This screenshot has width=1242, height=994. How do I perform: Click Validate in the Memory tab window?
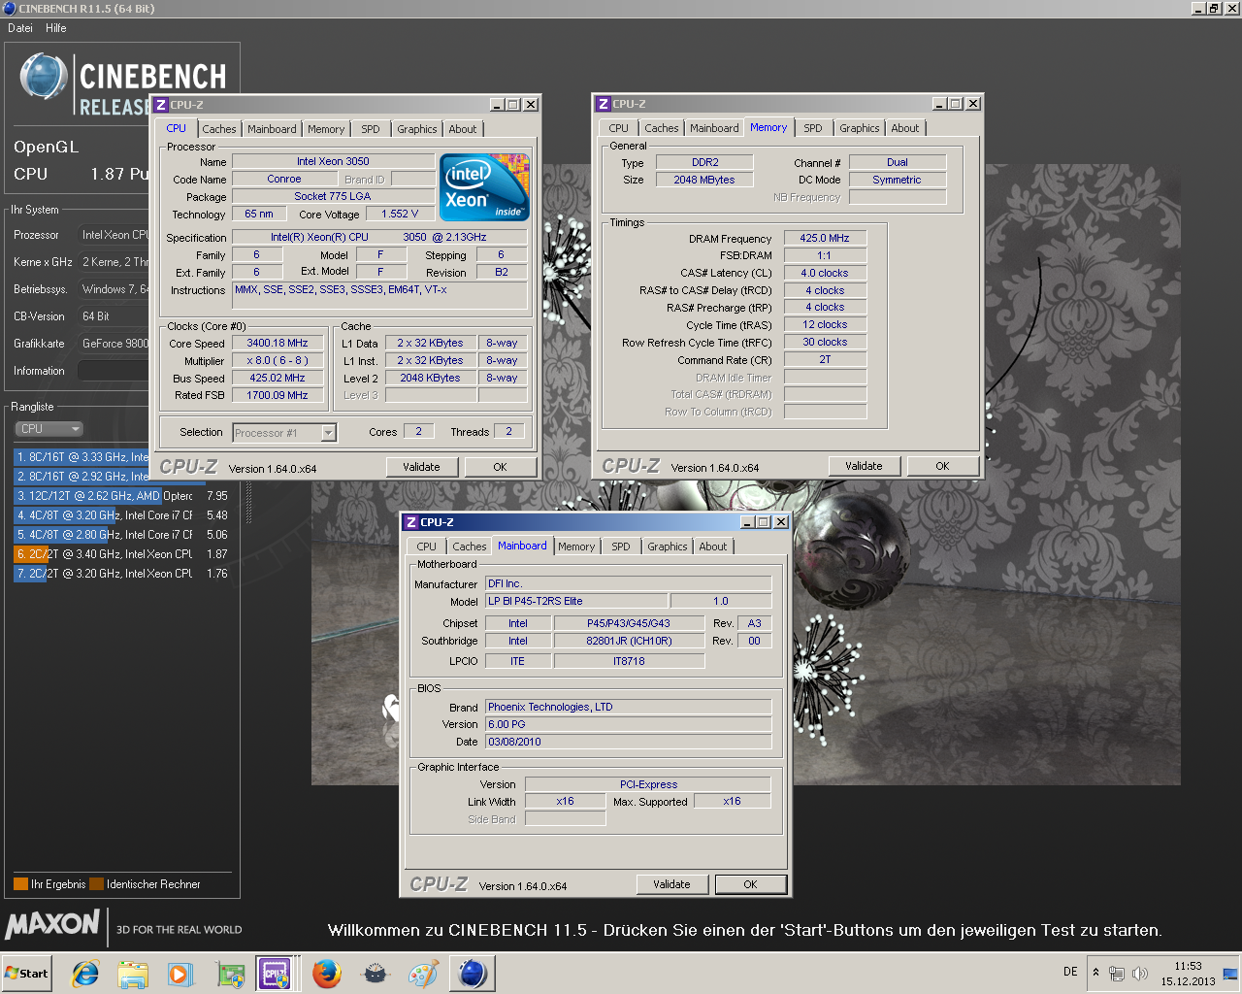(x=864, y=466)
